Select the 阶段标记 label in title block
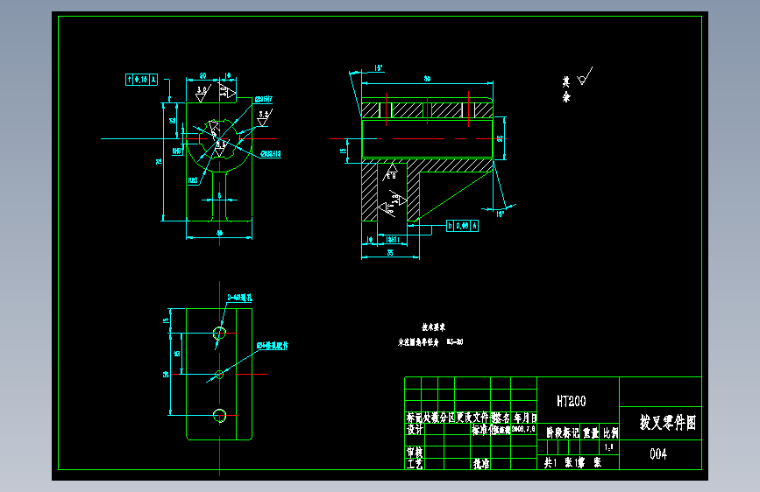 563,432
